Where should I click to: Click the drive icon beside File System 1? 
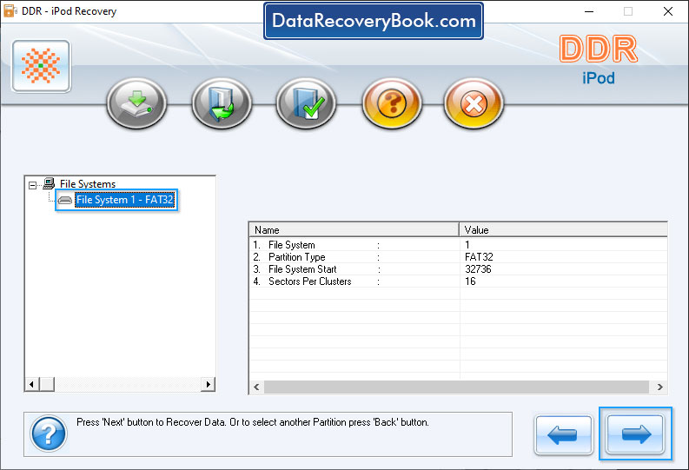65,201
